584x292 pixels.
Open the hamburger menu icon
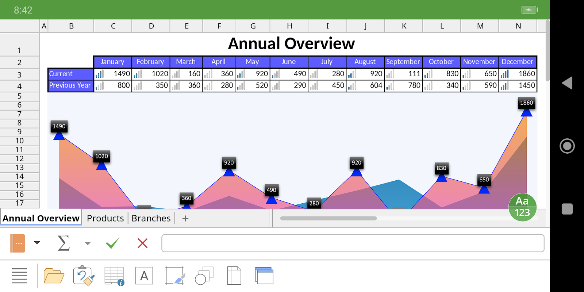pos(19,276)
